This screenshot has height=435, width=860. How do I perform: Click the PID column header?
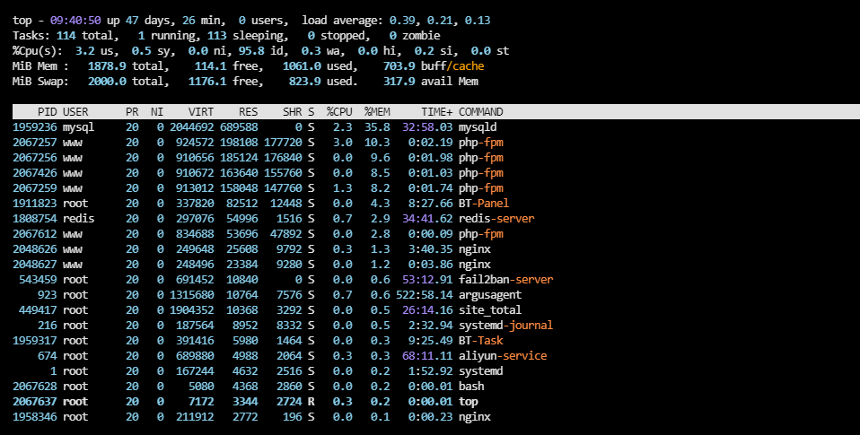(47, 112)
